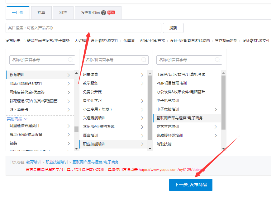Click scroll-down arrow of second category list

tap(150, 149)
